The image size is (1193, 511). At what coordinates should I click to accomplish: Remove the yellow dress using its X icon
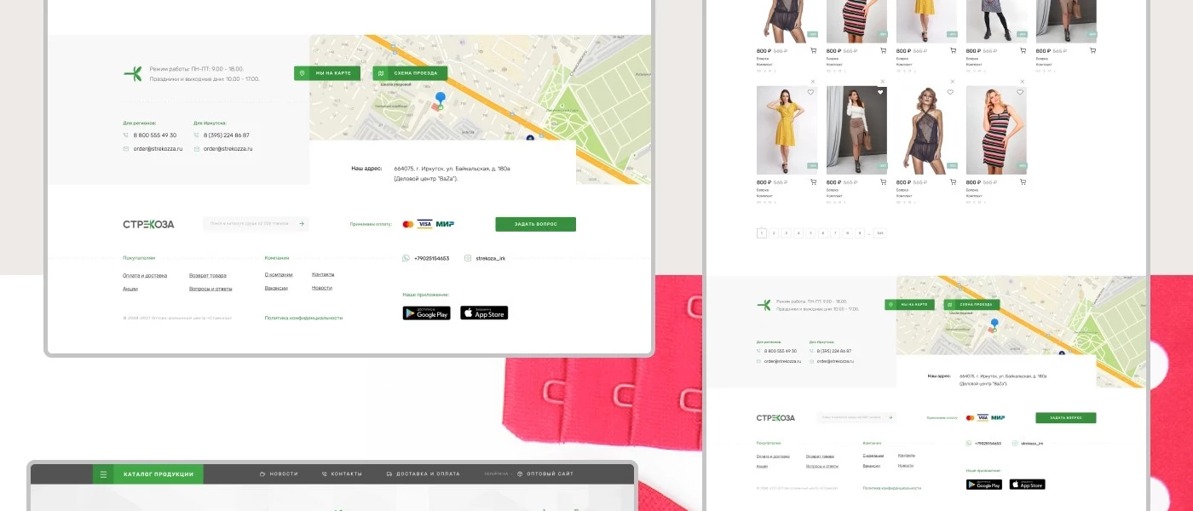(812, 82)
